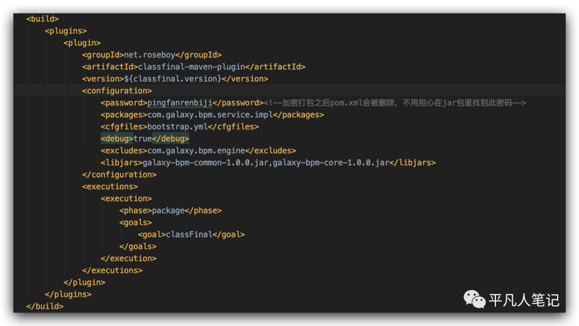Place cursor on the opening executions tag
The height and width of the screenshot is (326, 579).
tap(110, 187)
